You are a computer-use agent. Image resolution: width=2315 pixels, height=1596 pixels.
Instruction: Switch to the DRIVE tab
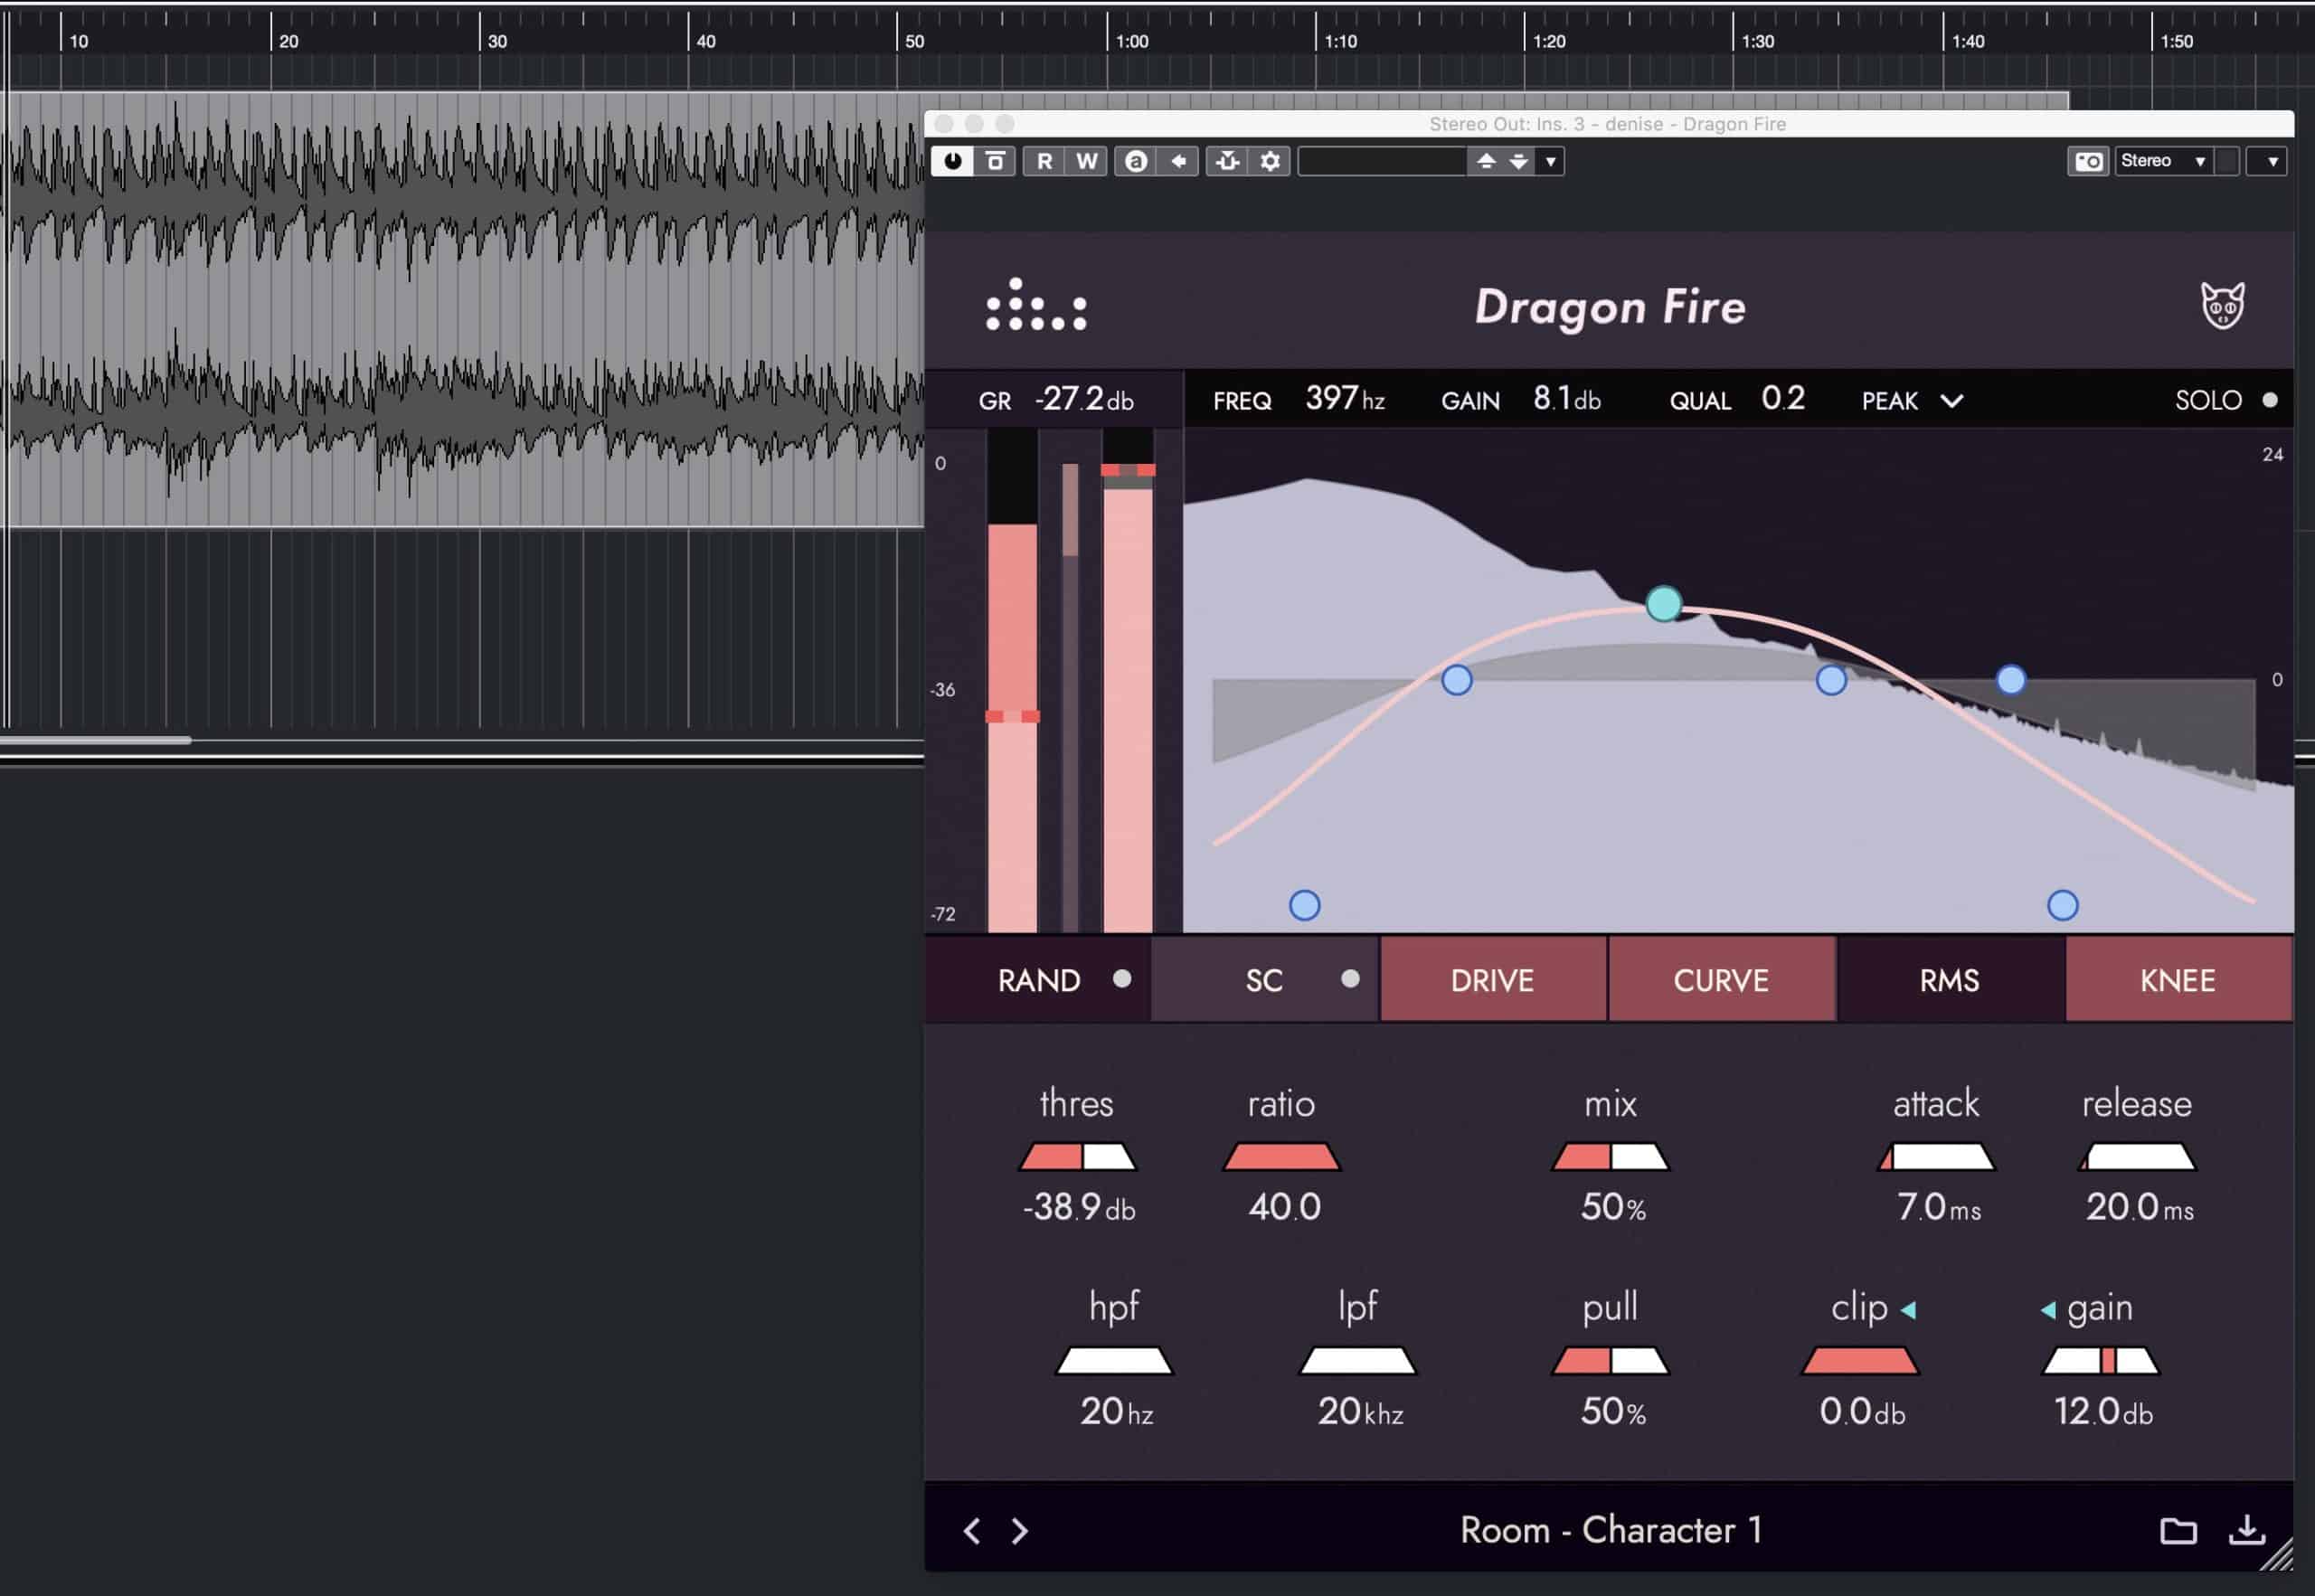(x=1493, y=980)
